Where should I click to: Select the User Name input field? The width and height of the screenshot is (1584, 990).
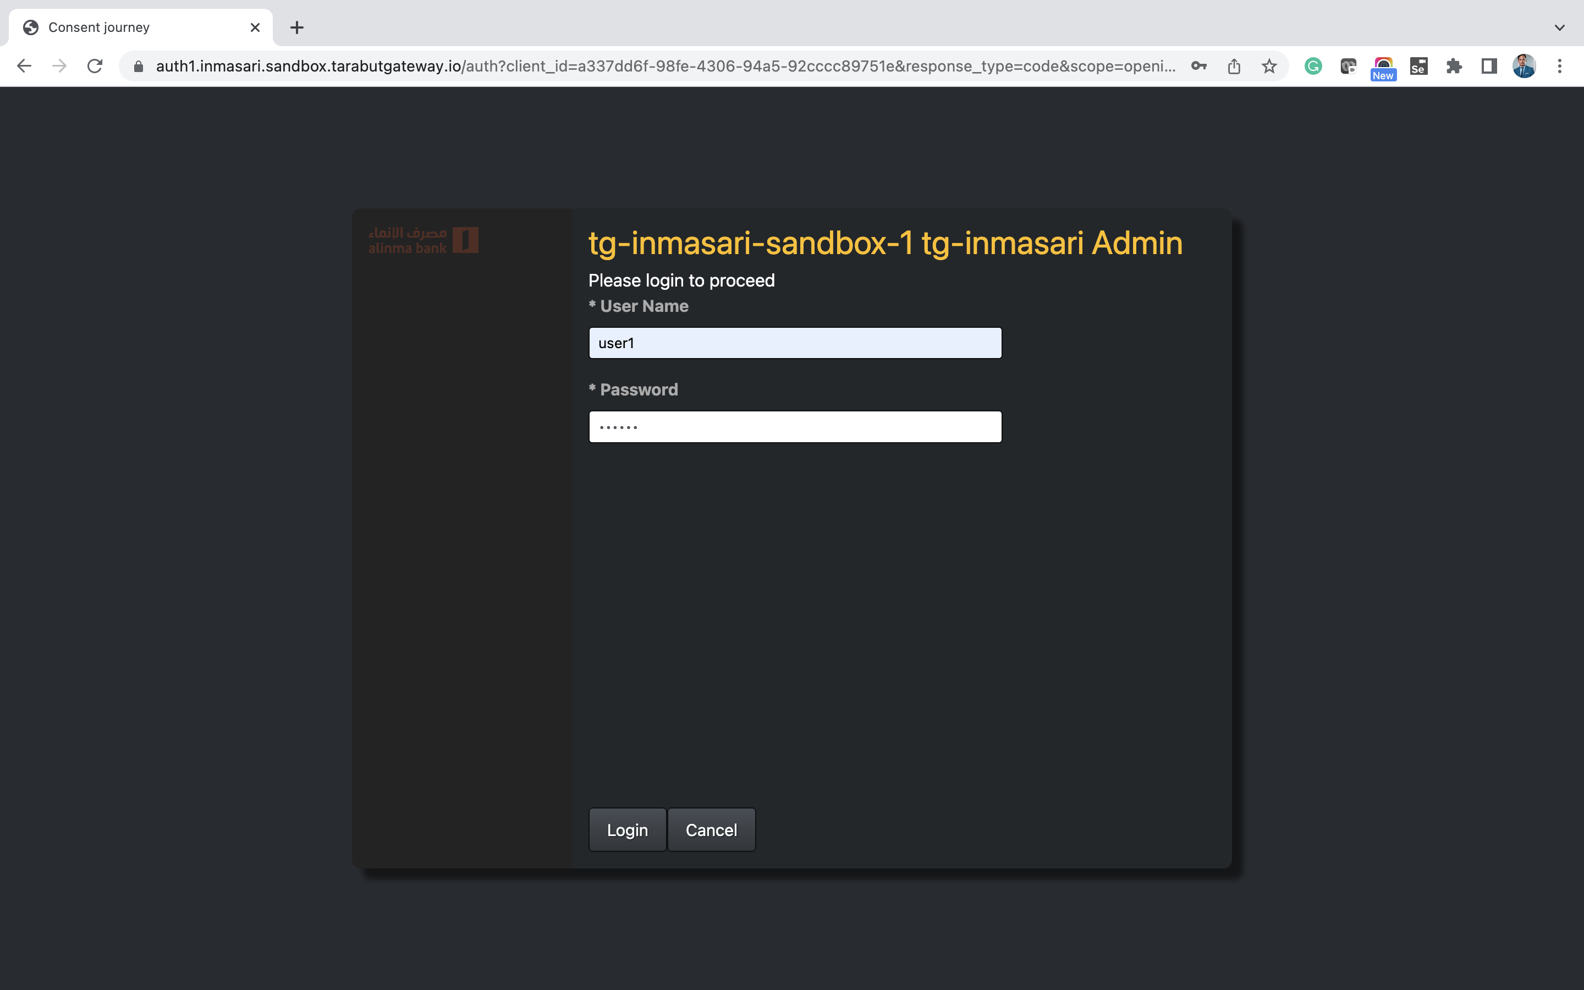[x=795, y=342]
